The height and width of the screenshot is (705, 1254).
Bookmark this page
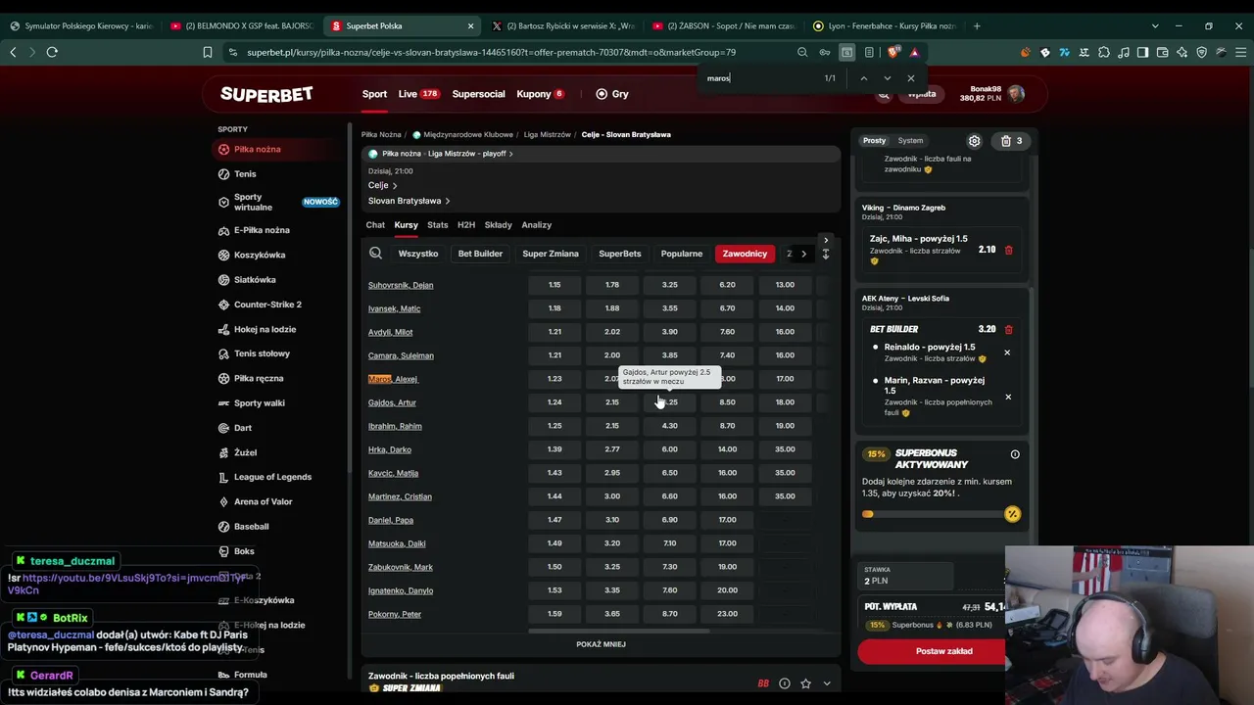[x=208, y=52]
